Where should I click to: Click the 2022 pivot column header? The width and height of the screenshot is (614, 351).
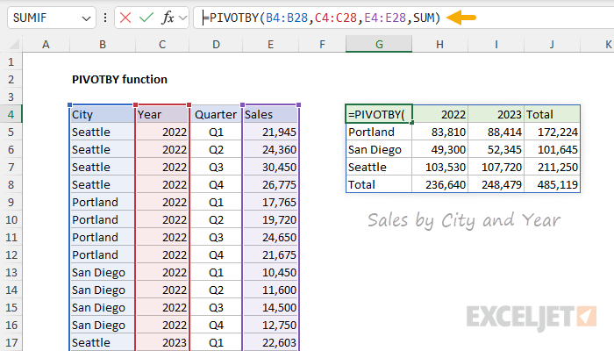[440, 114]
